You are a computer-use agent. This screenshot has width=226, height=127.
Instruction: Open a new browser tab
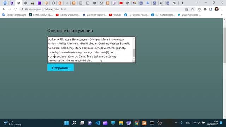182,3
